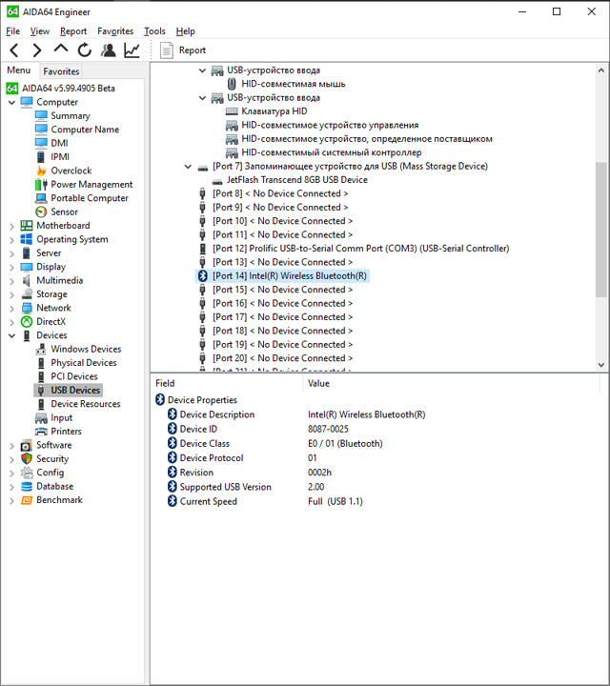Select Physical Devices in tree
This screenshot has height=686, width=610.
click(x=84, y=363)
